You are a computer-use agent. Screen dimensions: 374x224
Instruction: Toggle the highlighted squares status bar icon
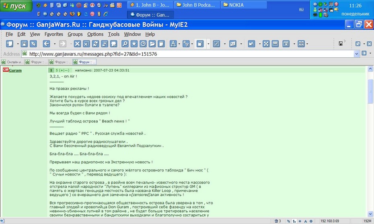294,221
